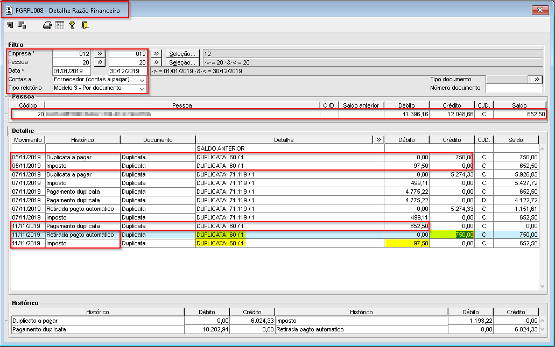Click the Seleção button in the Pessoa row

point(182,62)
